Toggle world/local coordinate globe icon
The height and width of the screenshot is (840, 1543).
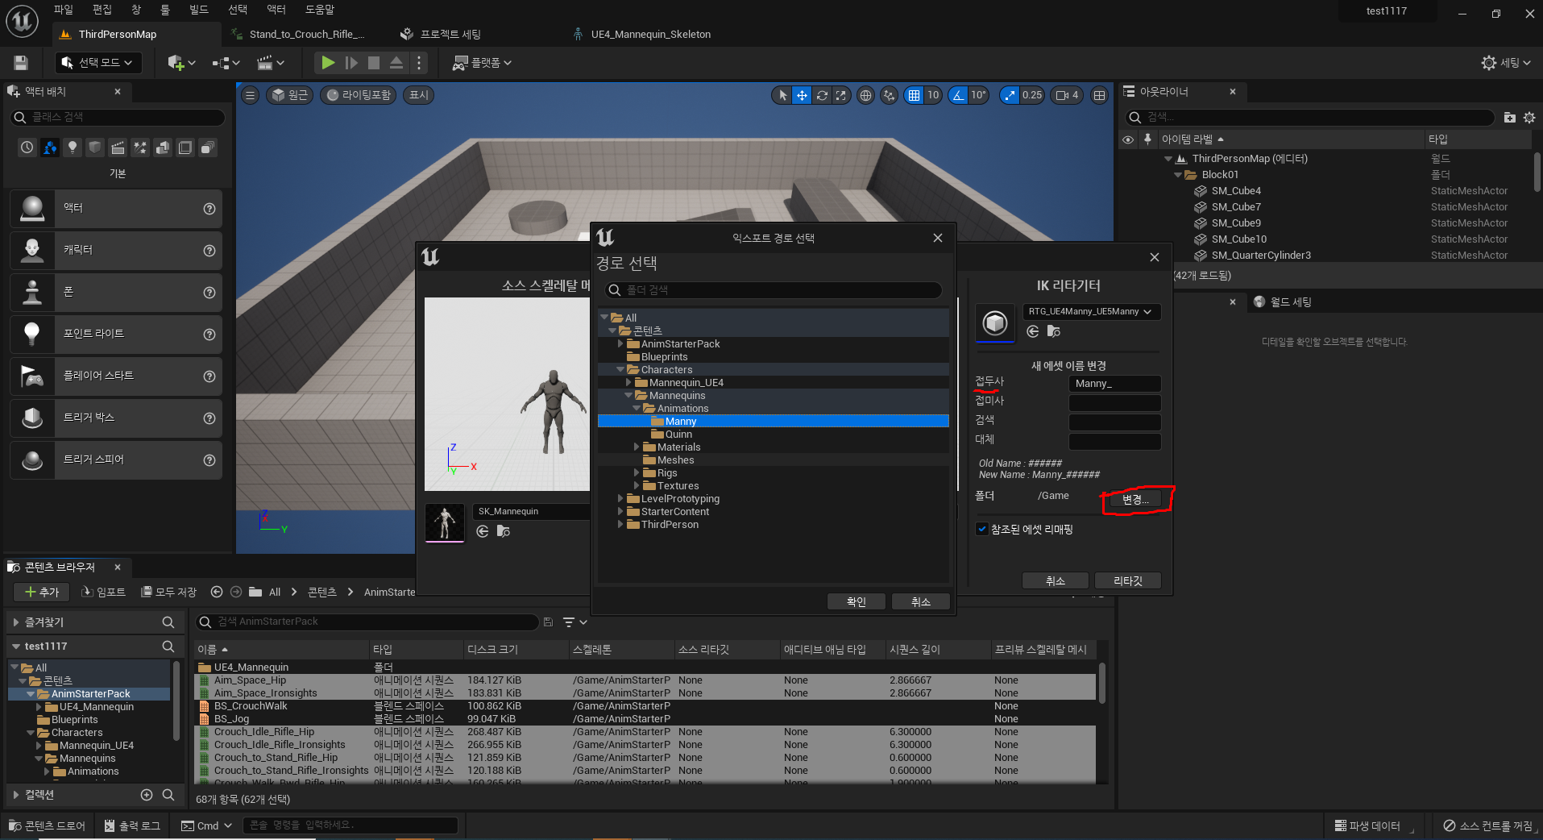865,95
